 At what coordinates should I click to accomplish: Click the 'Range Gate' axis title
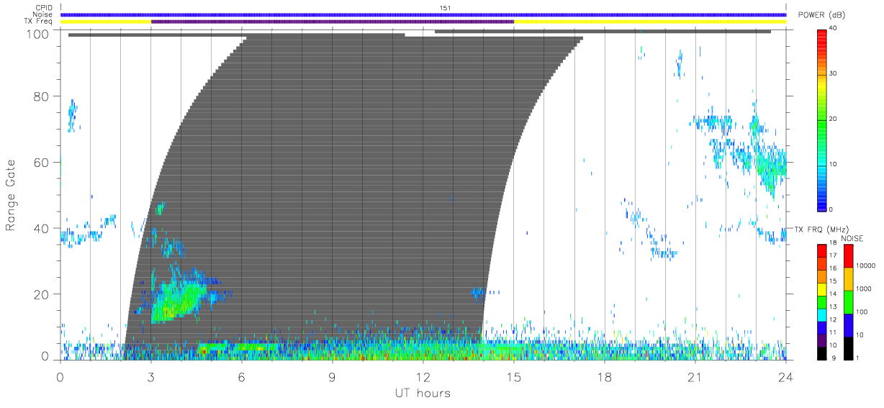coord(11,196)
